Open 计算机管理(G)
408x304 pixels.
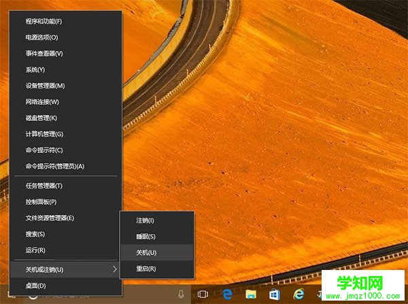click(65, 134)
